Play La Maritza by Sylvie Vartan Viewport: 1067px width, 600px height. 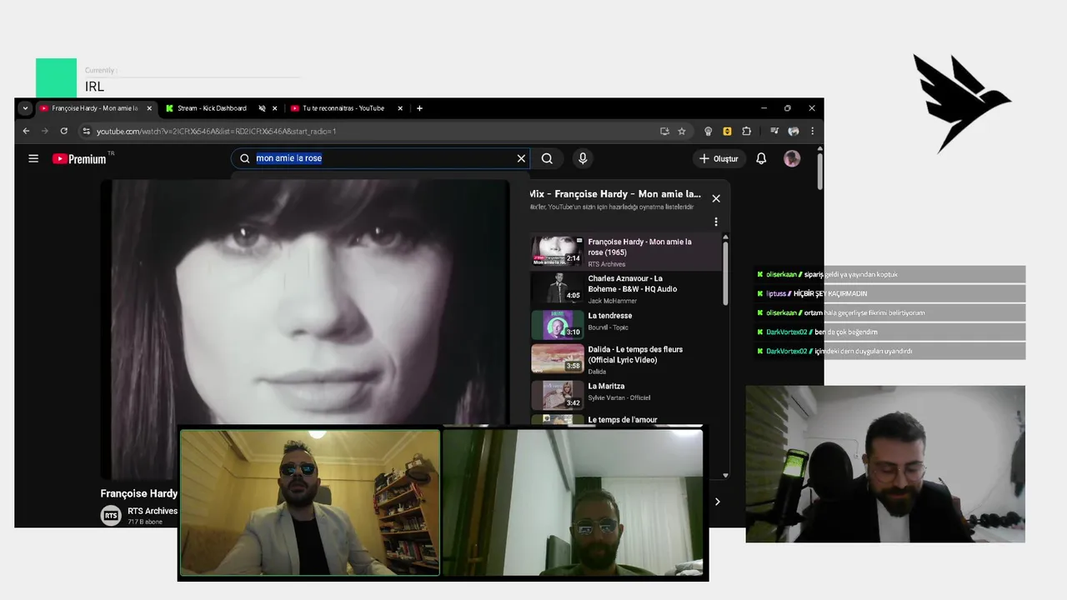(626, 394)
